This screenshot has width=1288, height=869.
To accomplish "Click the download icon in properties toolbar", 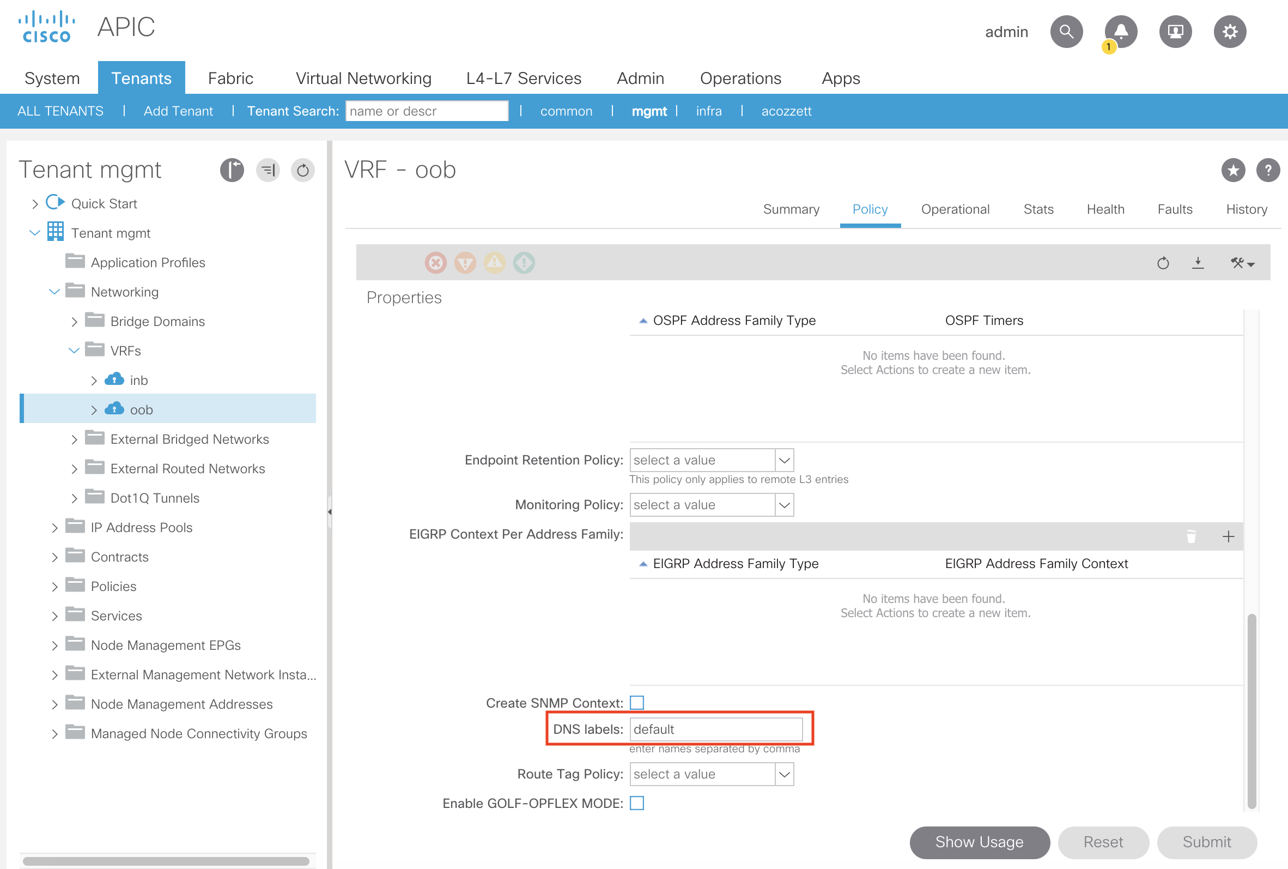I will pos(1198,263).
